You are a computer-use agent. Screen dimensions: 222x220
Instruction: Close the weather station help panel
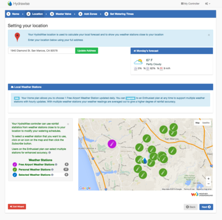(x=68, y=124)
